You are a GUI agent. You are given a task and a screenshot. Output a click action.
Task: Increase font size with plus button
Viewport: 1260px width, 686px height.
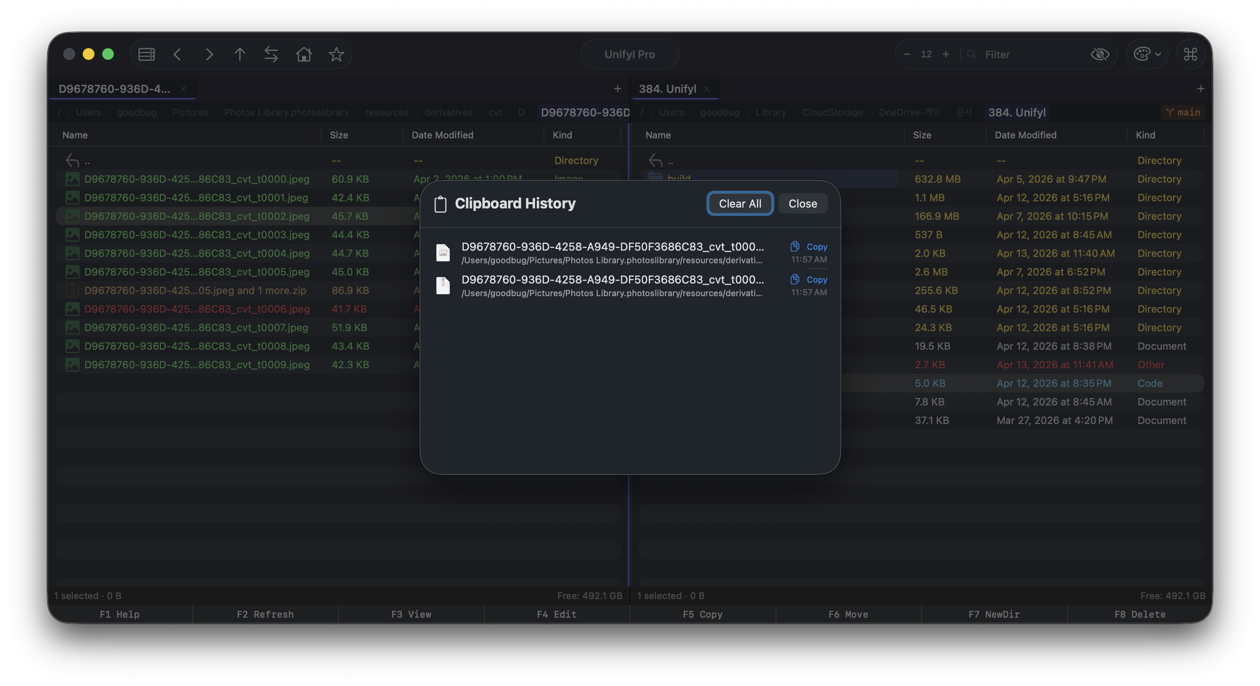[946, 54]
